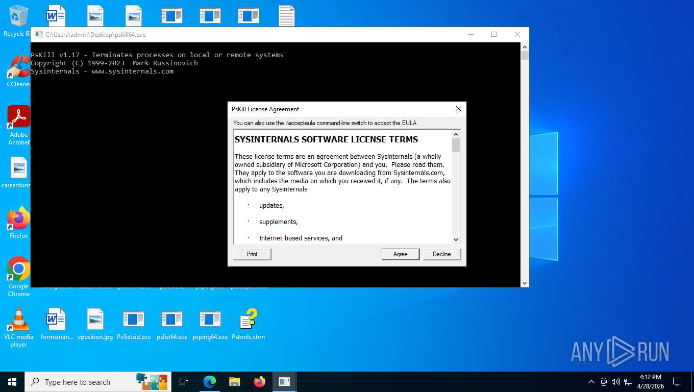Minimize the pskill64.exe console window

tap(470, 34)
